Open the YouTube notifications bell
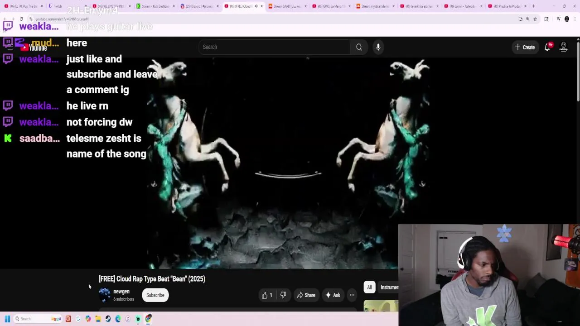The width and height of the screenshot is (580, 326). [x=547, y=47]
